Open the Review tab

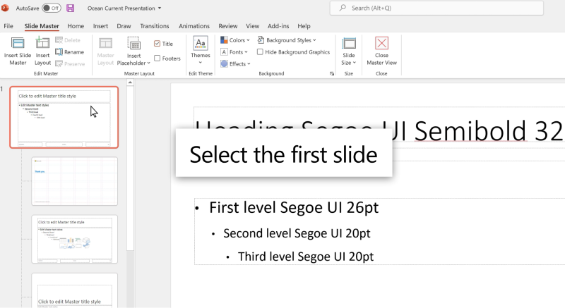click(228, 26)
